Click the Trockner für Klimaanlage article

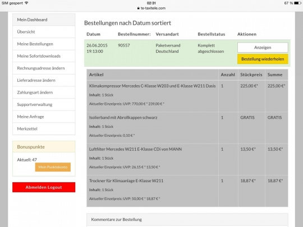126,181
